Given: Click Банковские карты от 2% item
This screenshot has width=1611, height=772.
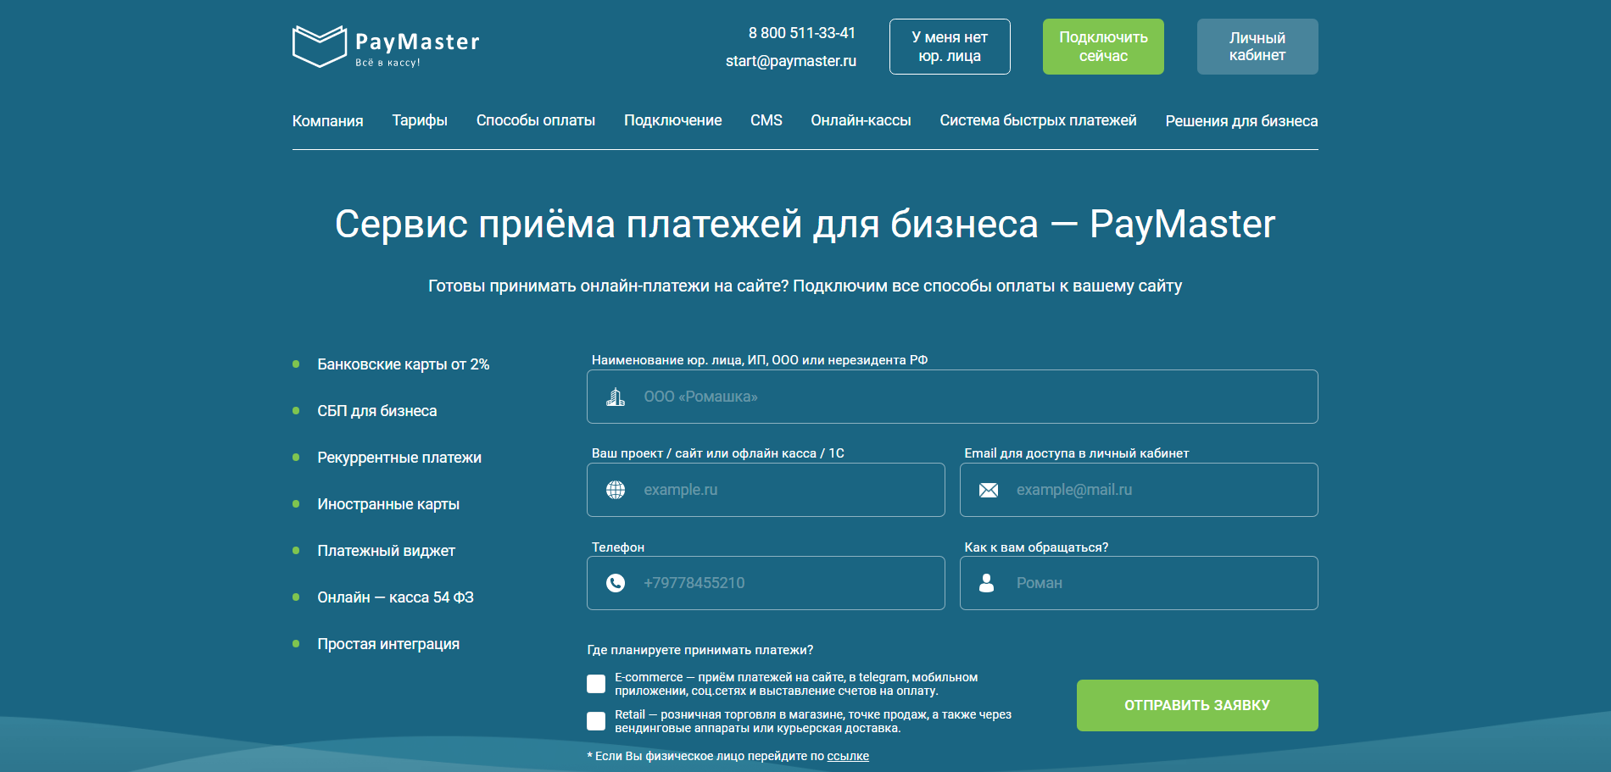Looking at the screenshot, I should (404, 364).
